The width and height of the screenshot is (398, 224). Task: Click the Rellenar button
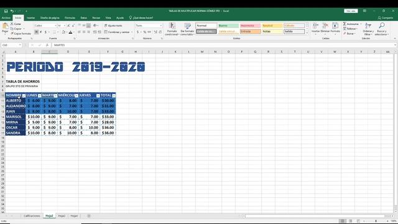click(350, 29)
